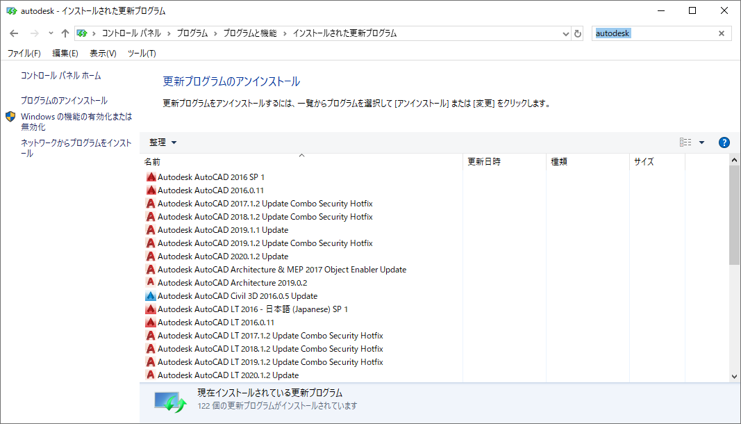Select blue Civil 3D 2016.0.5 Update icon
The image size is (741, 424).
click(x=151, y=296)
